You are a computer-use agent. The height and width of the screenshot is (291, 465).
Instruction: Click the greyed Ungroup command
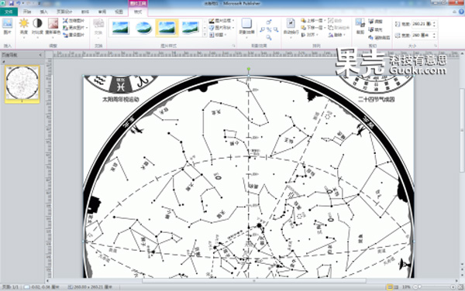click(339, 28)
